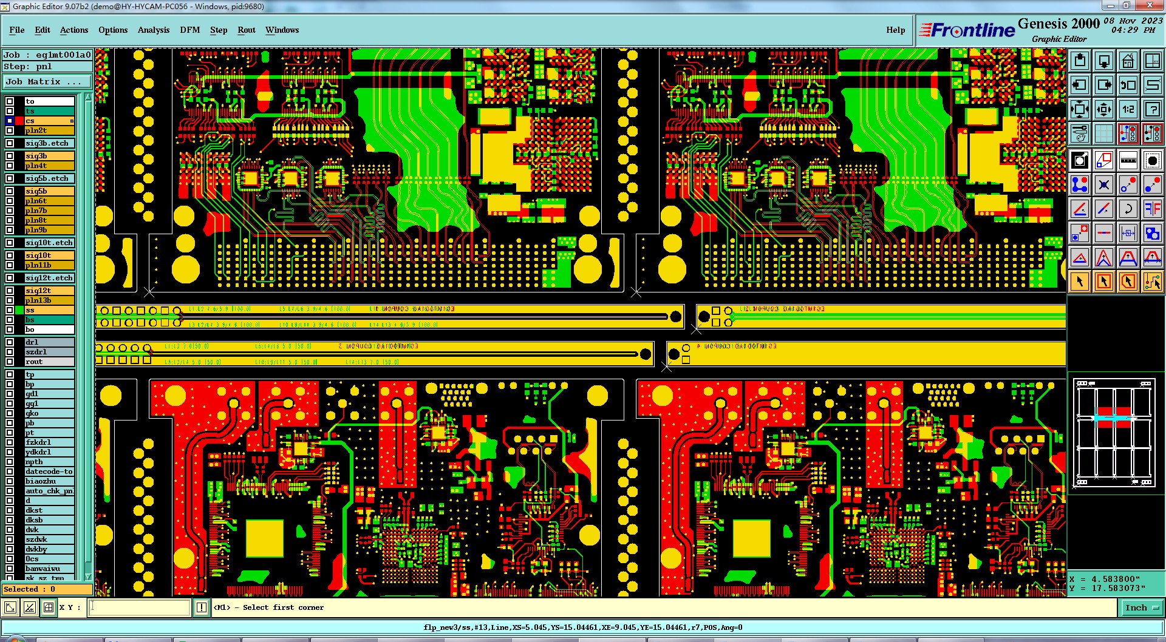
Task: Click the Home view house icon
Action: [x=1128, y=61]
